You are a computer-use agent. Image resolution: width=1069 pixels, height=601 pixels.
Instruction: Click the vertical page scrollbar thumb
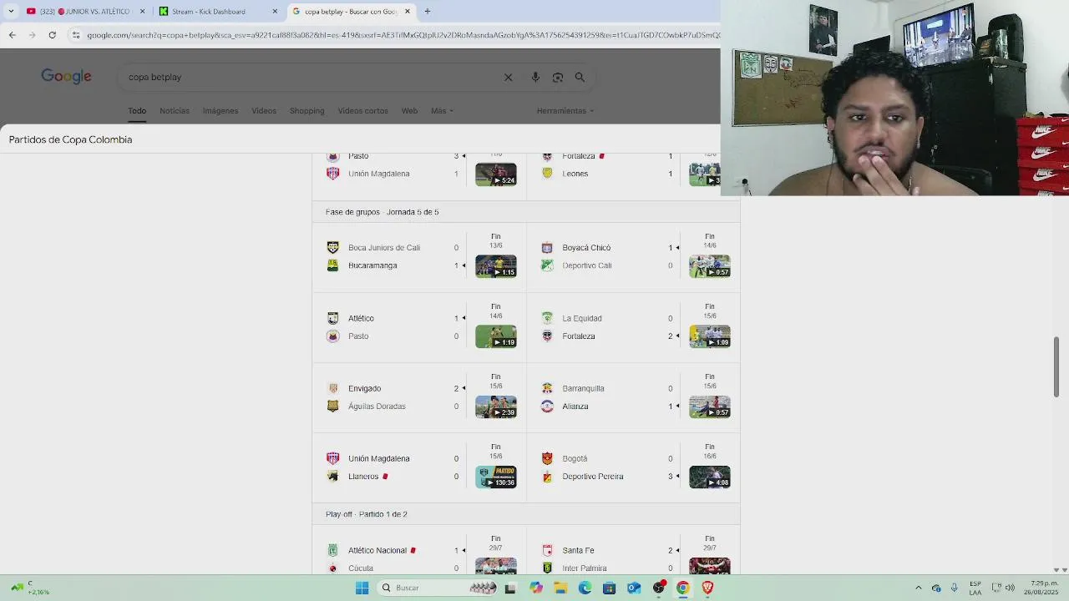coord(1056,367)
